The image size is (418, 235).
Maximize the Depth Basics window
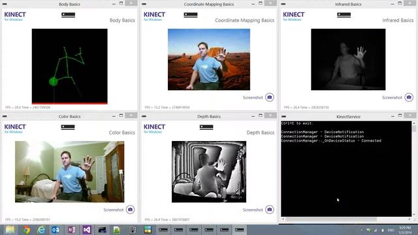pyautogui.click(x=261, y=116)
